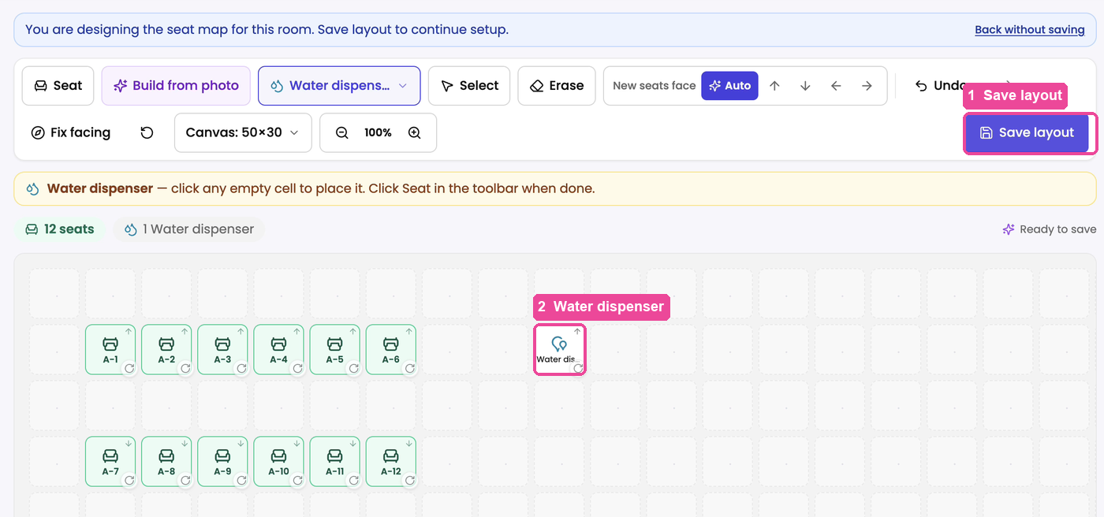Rotate seat A-5 with its rotate icon
Screen dimensions: 1104x517
353,368
